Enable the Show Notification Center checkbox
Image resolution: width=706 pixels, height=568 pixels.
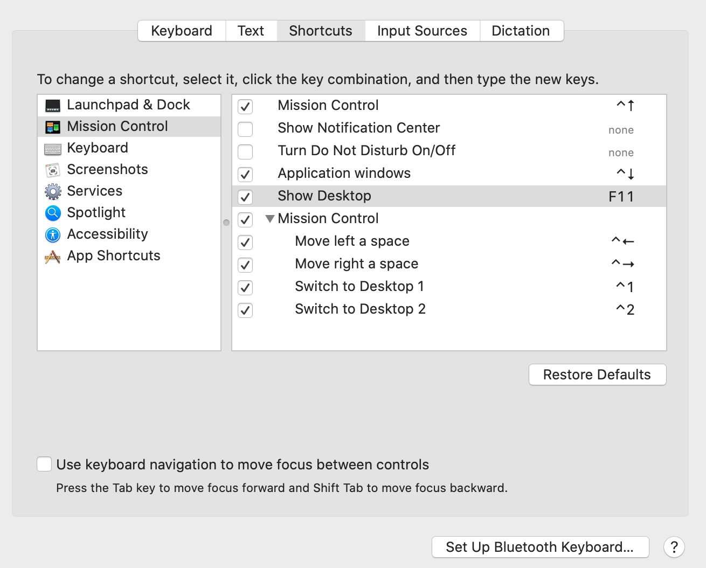tap(245, 129)
